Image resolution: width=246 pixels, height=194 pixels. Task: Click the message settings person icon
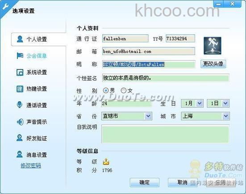click(x=20, y=154)
